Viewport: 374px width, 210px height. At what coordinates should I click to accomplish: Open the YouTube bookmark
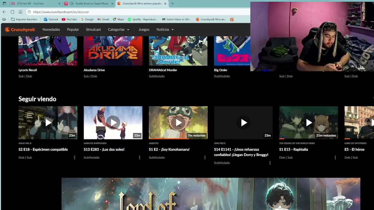click(x=69, y=20)
